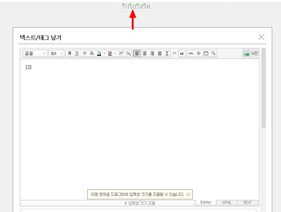The width and height of the screenshot is (281, 212).
Task: Open the find tool magnifier
Action: 213,53
